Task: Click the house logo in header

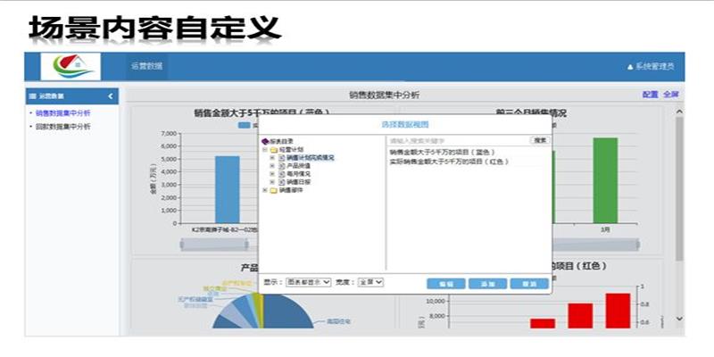Action: click(x=66, y=67)
